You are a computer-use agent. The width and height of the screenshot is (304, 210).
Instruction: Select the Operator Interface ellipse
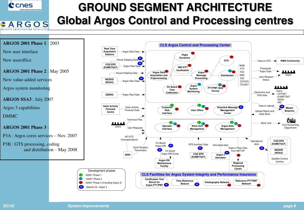[x=167, y=127]
